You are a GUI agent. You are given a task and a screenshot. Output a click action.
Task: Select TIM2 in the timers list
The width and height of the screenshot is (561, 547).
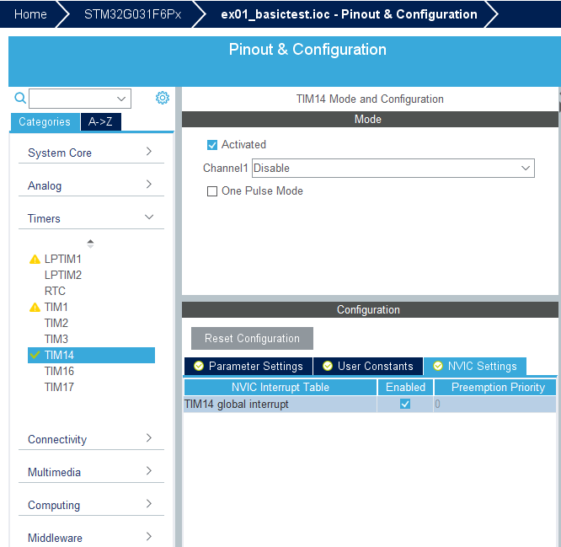point(56,324)
